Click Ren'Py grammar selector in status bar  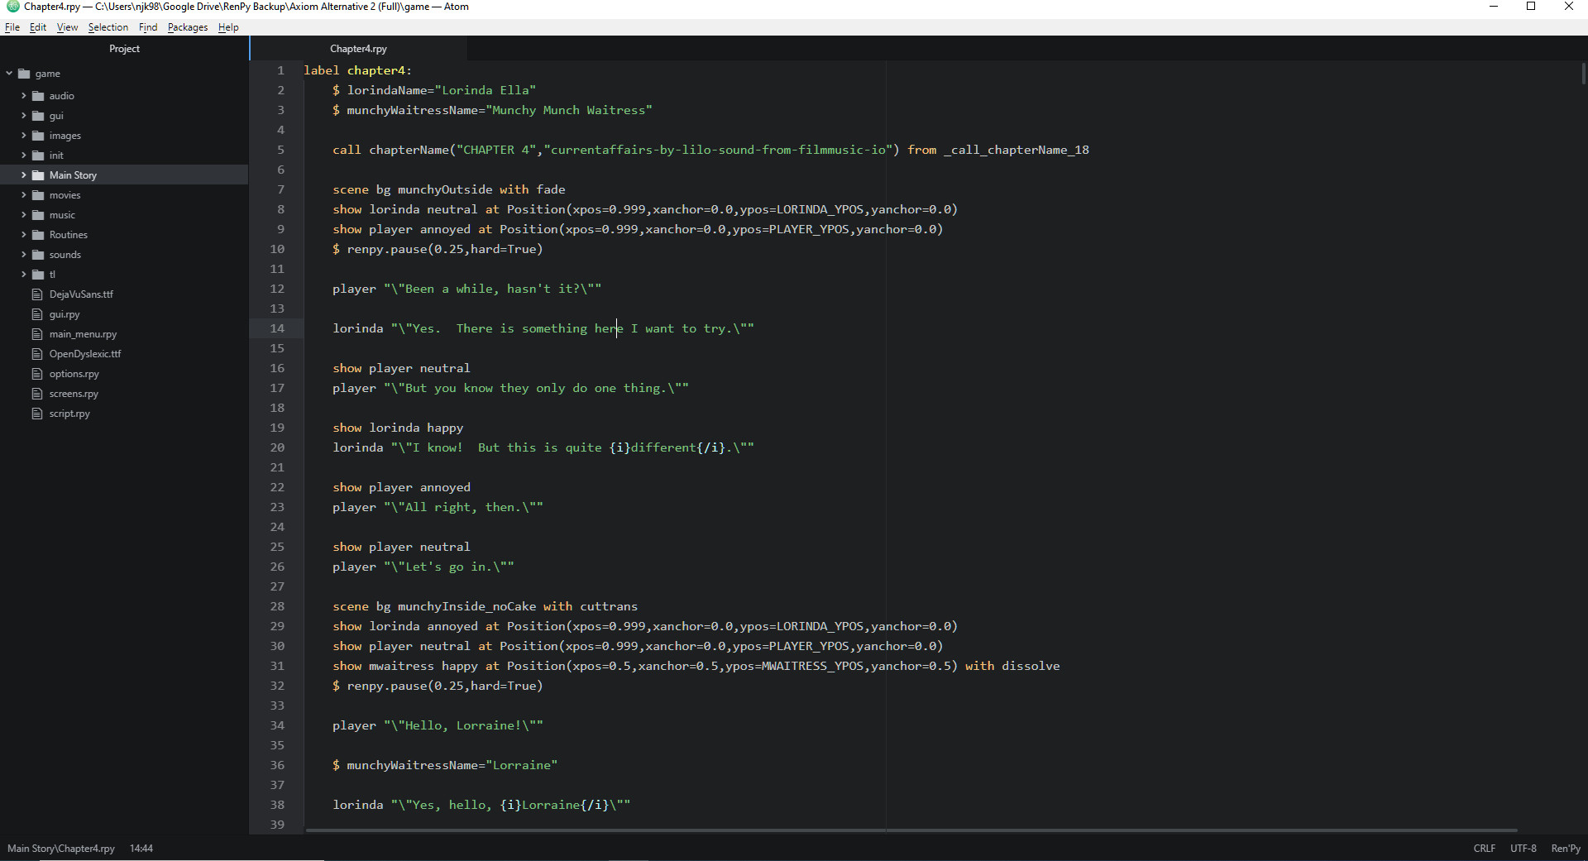coord(1565,848)
